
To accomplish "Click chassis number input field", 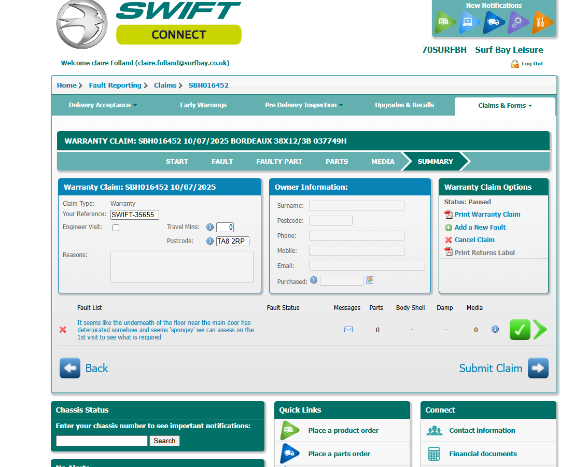I will click(102, 441).
